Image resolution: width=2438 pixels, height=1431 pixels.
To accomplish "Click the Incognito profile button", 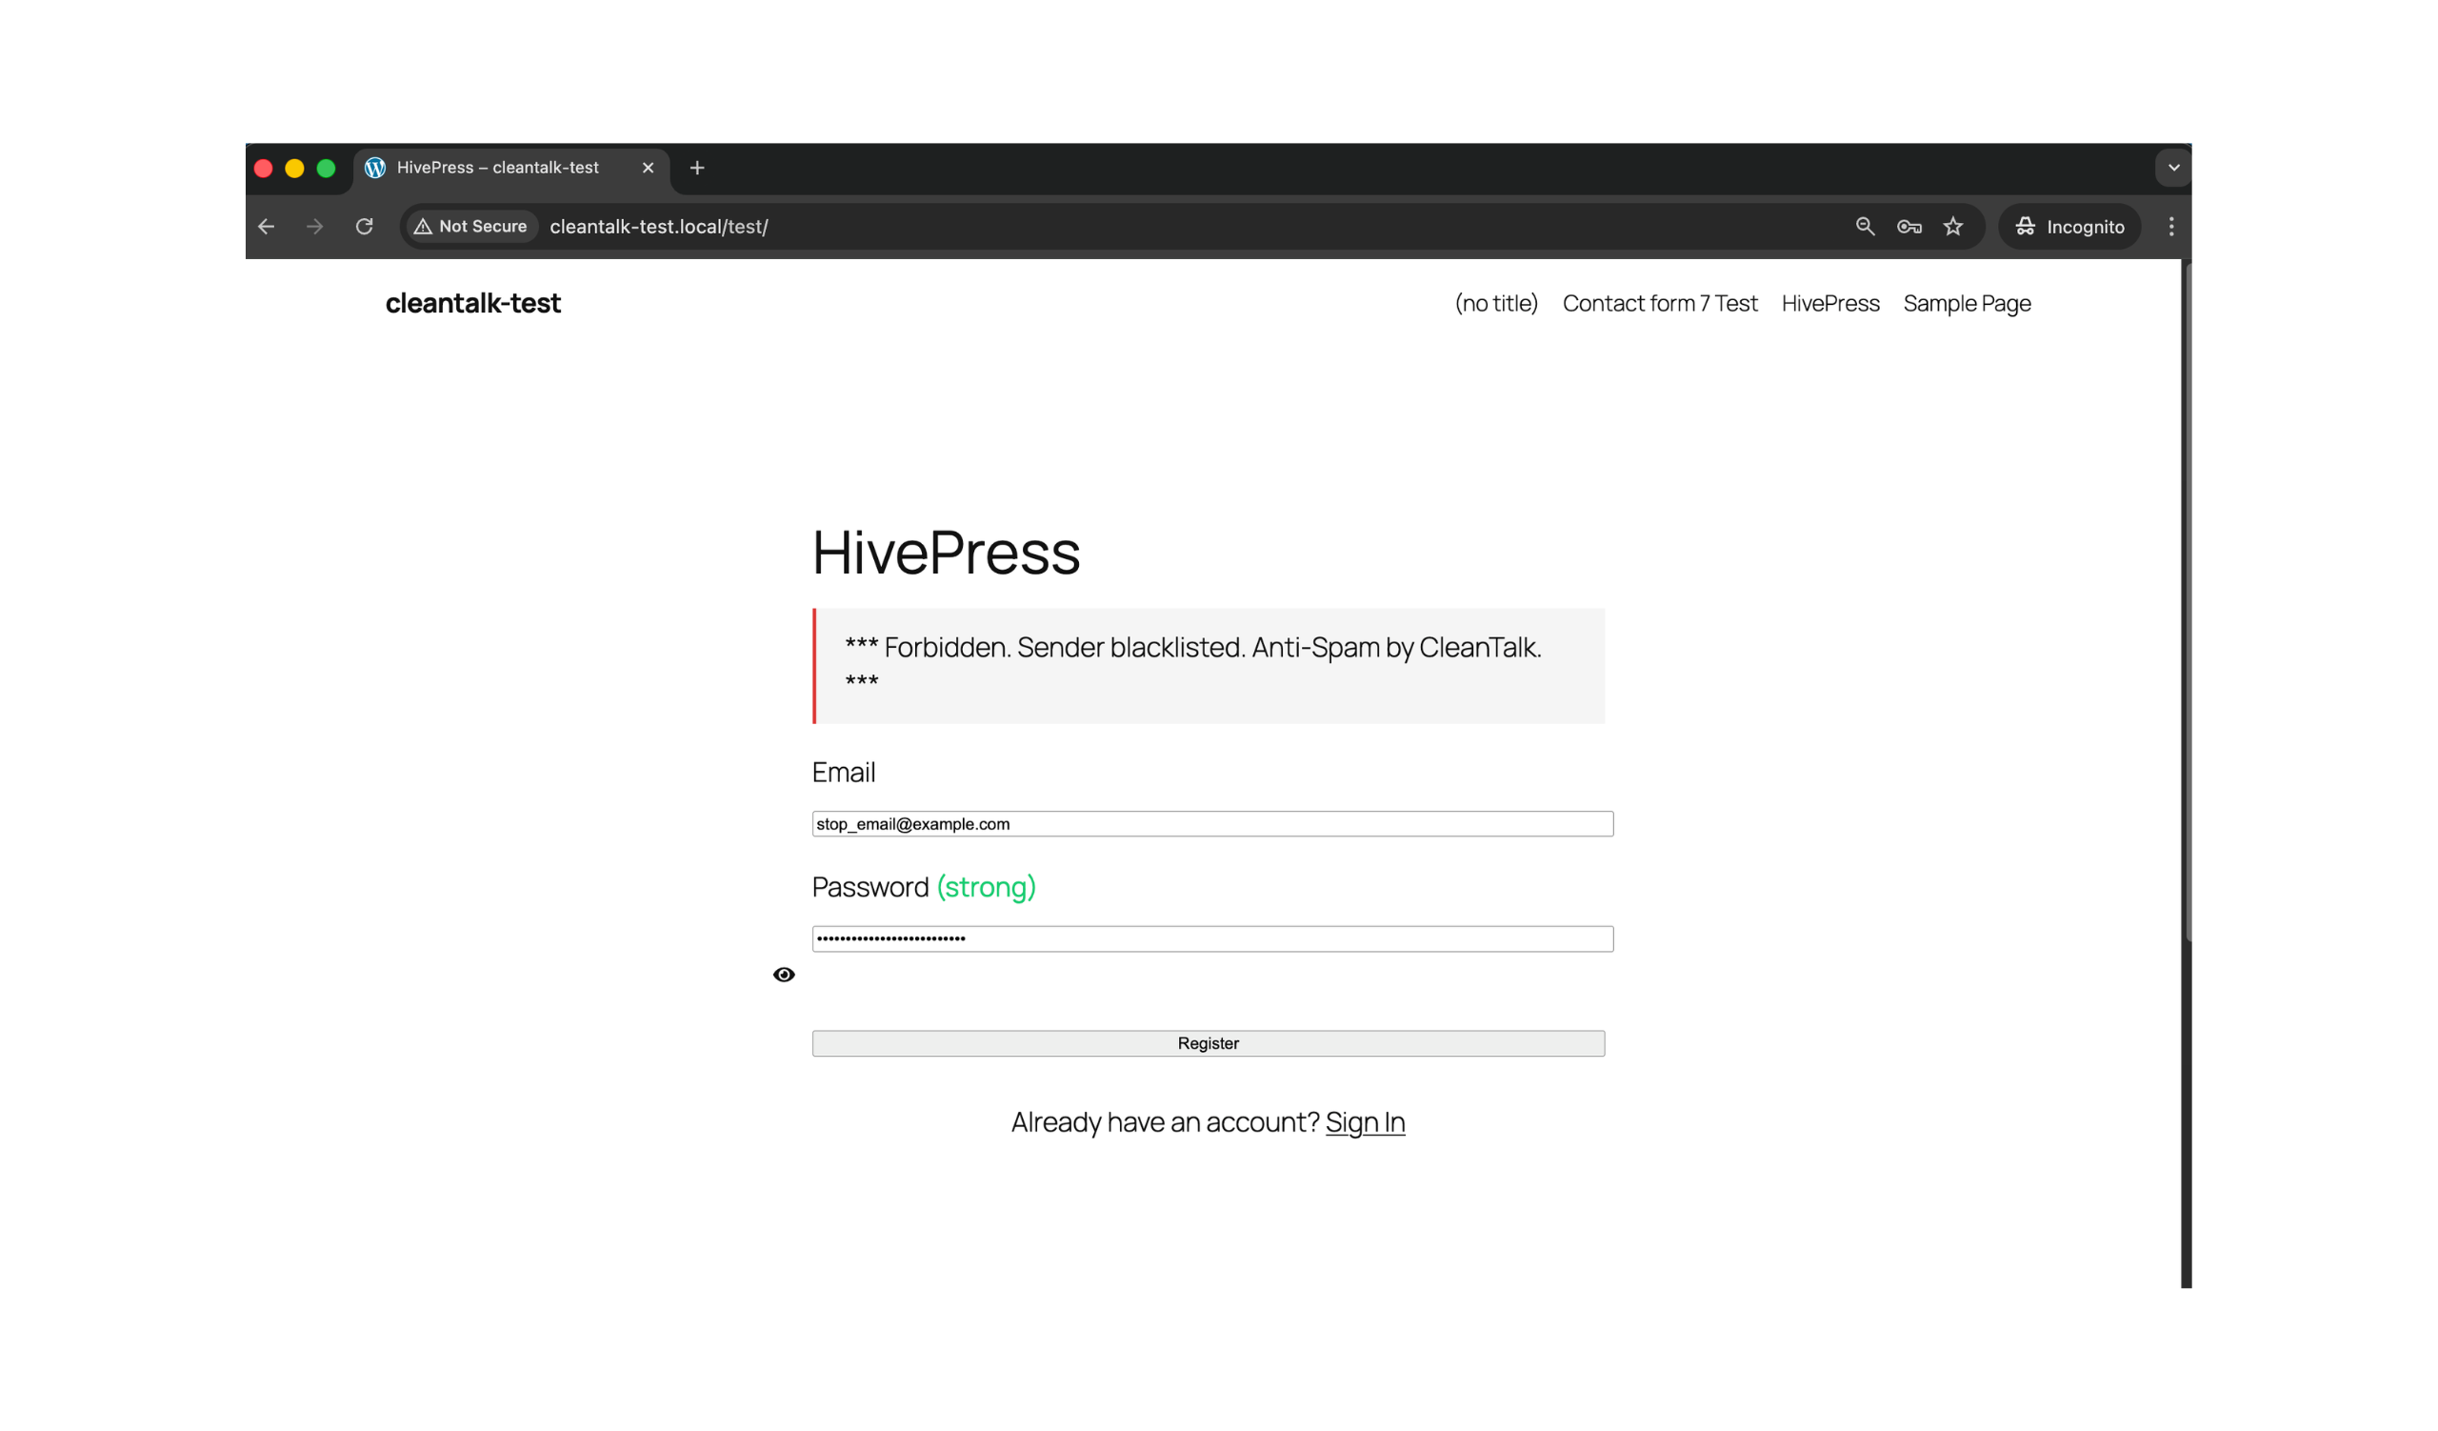I will [2069, 227].
